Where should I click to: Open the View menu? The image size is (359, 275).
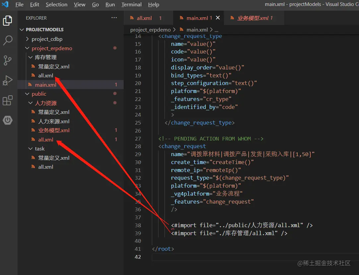point(80,4)
